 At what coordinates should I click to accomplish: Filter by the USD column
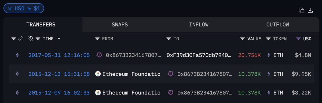[298, 39]
